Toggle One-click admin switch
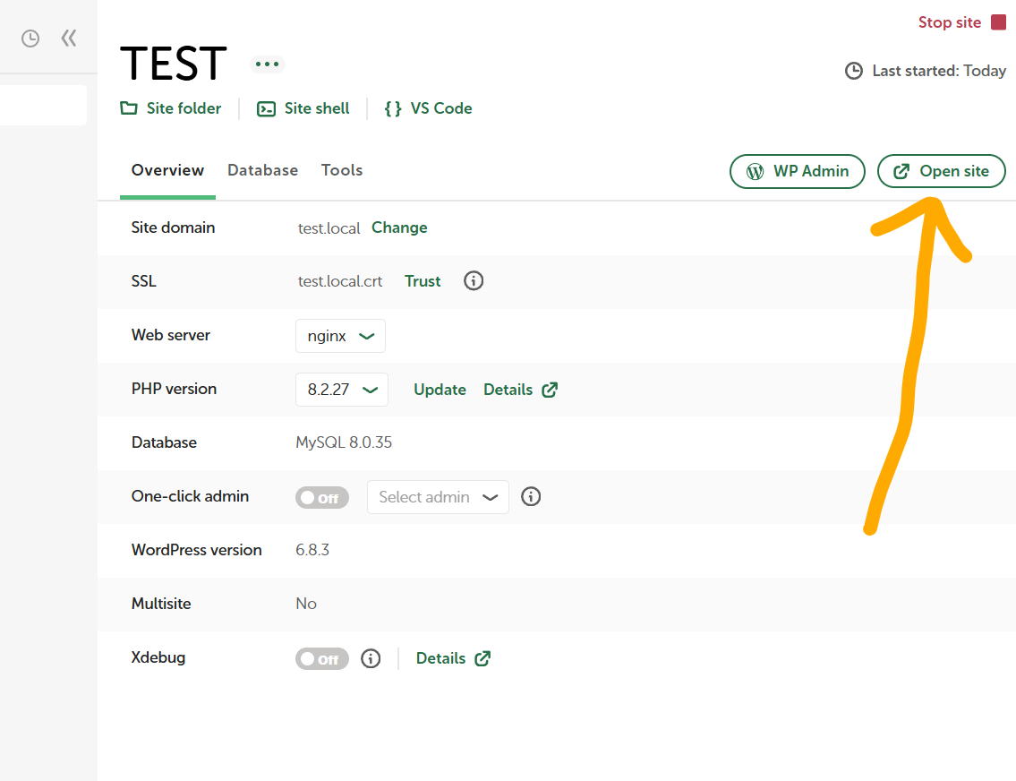 (x=321, y=497)
